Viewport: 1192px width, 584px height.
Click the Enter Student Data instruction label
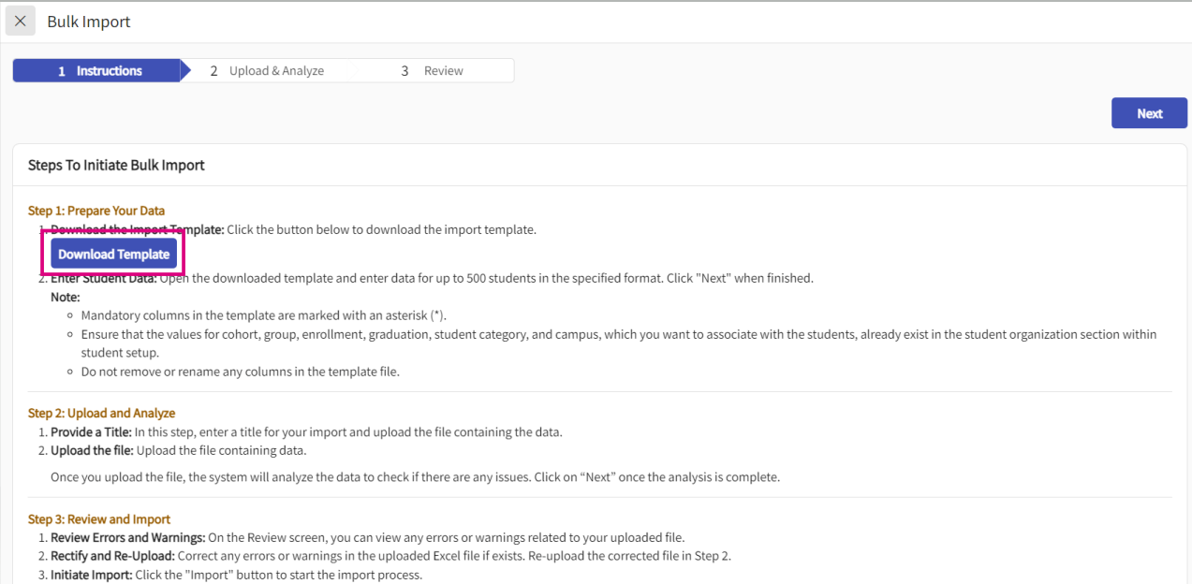click(104, 278)
